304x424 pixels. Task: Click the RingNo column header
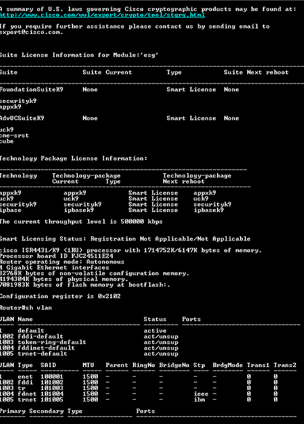tap(143, 365)
